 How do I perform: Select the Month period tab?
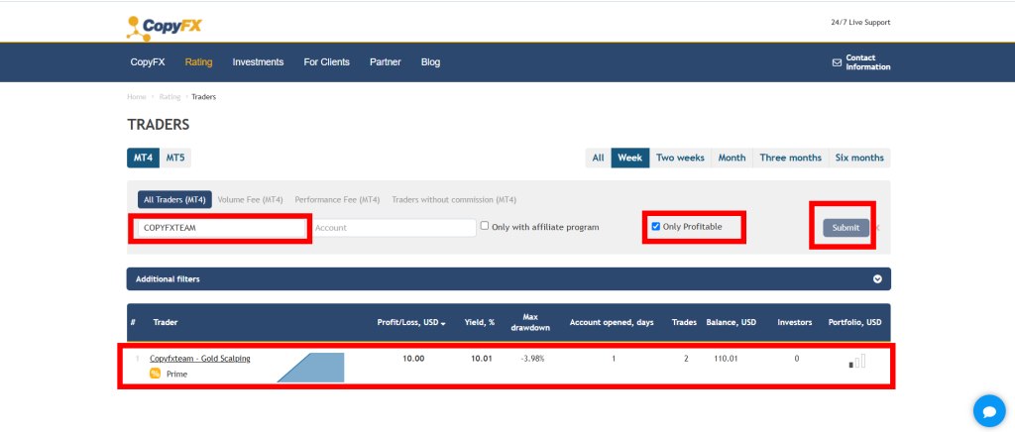click(733, 158)
